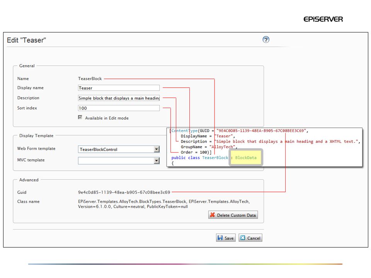Click the Sort index label

click(x=27, y=108)
